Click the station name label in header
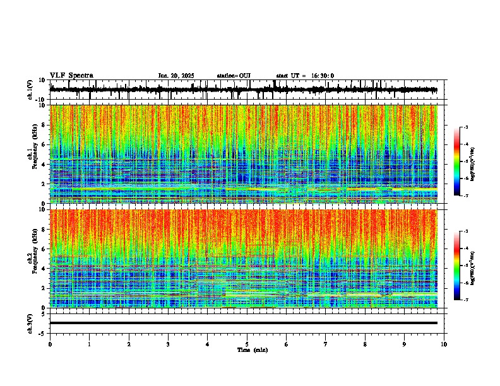 (234, 76)
